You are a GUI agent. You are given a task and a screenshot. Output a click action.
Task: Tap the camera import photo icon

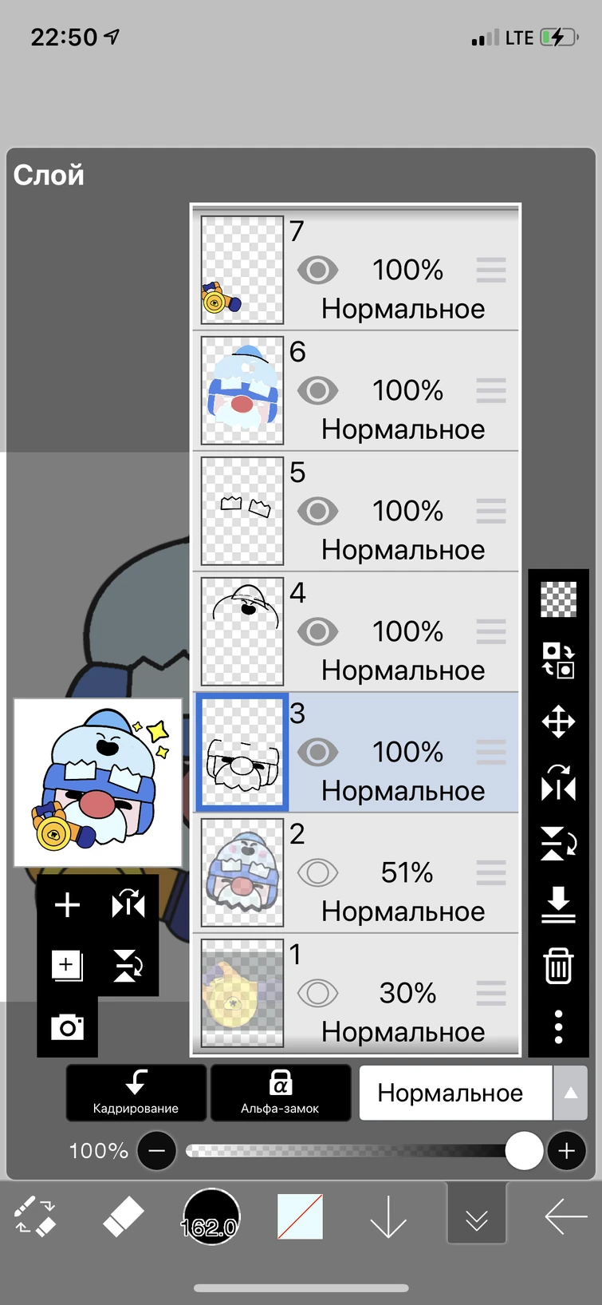click(x=67, y=1026)
